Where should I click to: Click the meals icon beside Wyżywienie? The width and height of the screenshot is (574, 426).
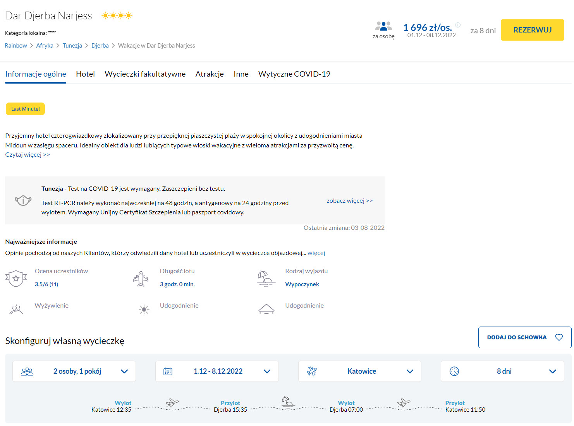16,309
